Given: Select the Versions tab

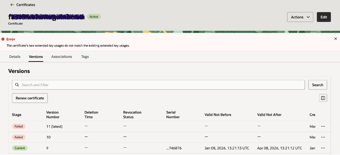Looking at the screenshot, I should click(x=36, y=57).
